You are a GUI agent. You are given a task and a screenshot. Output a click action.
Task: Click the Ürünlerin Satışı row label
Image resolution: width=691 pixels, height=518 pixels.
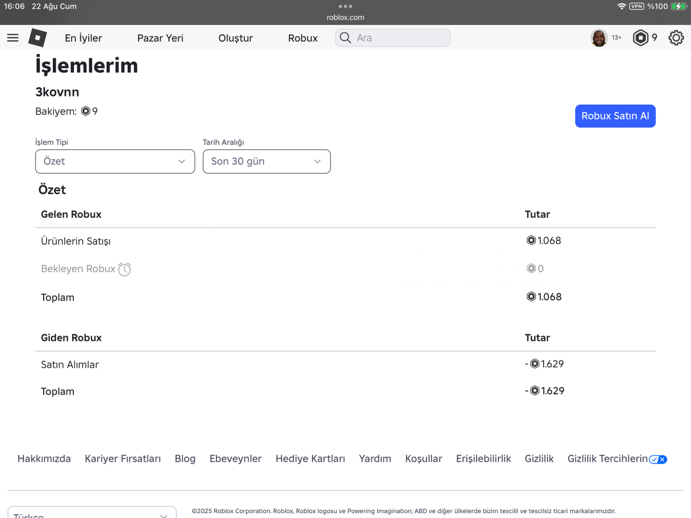coord(76,241)
